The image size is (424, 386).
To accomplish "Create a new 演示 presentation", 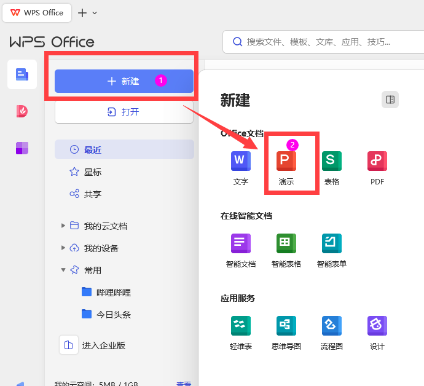I will click(x=286, y=161).
